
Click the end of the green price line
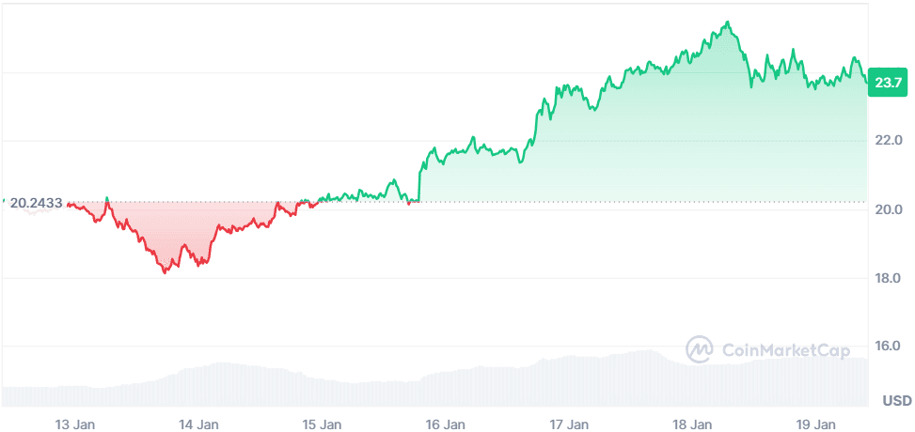coord(866,82)
